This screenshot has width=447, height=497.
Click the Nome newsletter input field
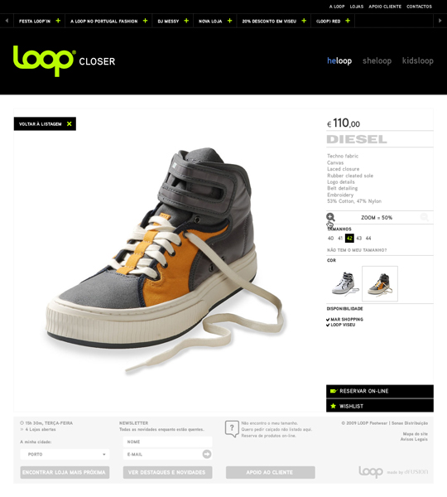[x=167, y=442]
